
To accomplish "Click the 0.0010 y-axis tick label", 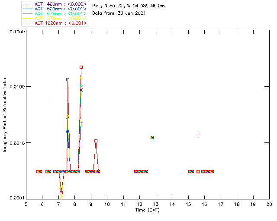I will [17, 143].
